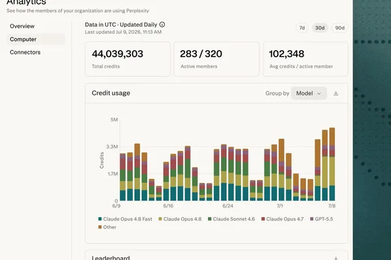
Task: Click the Active members card
Action: pos(216,59)
